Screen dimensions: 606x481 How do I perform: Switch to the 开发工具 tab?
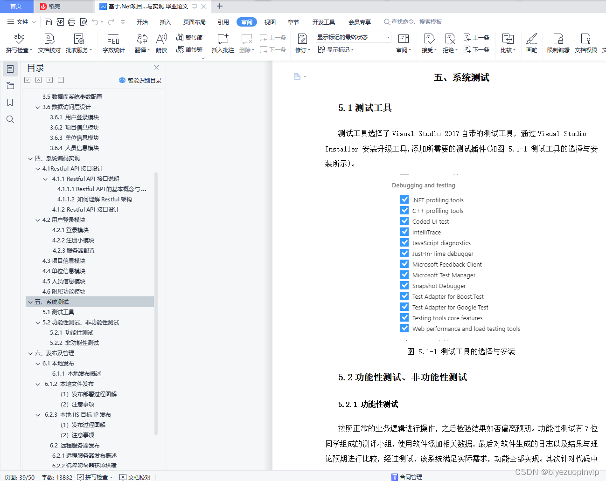point(324,22)
